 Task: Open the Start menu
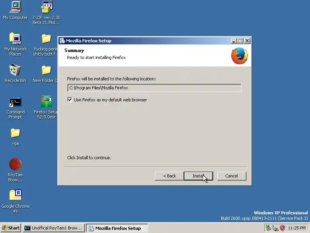click(11, 228)
